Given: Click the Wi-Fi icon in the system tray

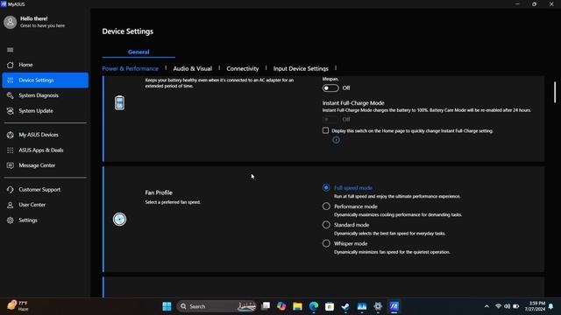Looking at the screenshot, I should [498, 306].
